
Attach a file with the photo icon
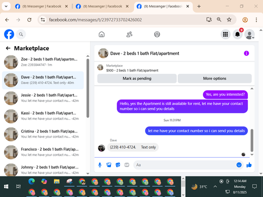point(109,165)
